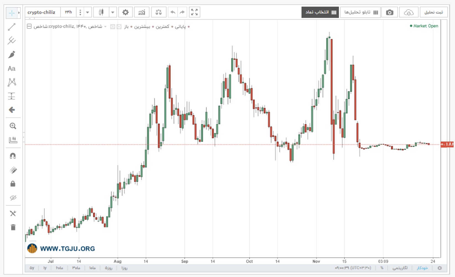Activate the zoom in magnifier tool
The width and height of the screenshot is (455, 277).
point(13,126)
